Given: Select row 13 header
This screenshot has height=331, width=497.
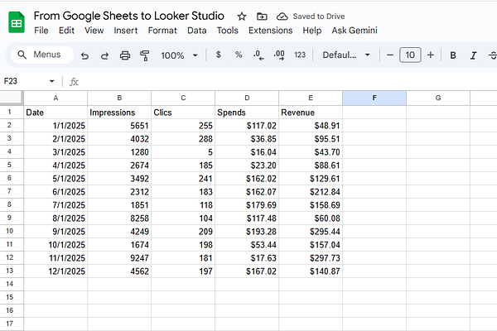Looking at the screenshot, I should point(12,271).
